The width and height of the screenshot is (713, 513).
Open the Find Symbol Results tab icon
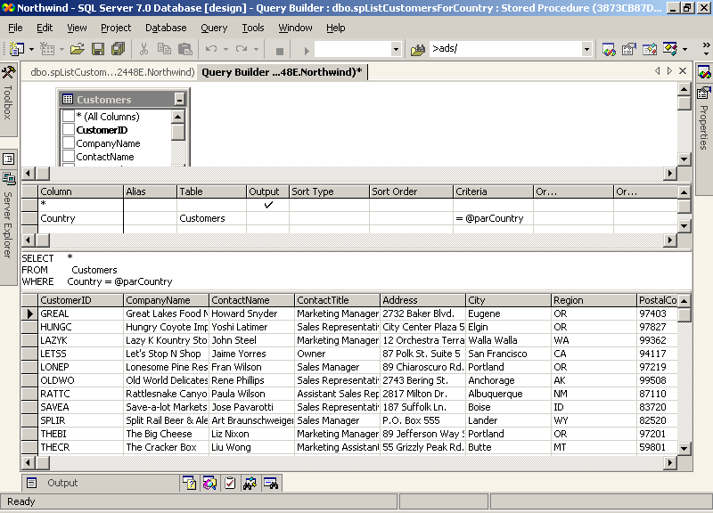coord(250,483)
